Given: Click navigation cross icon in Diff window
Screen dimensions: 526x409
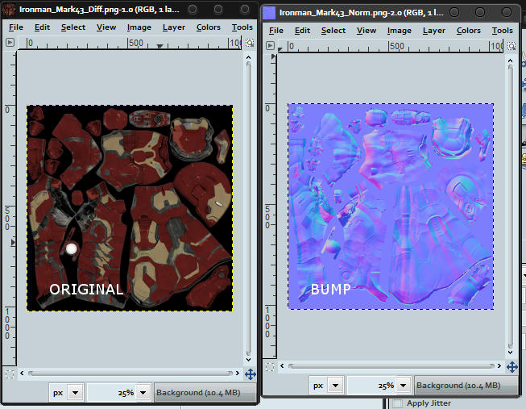Looking at the screenshot, I should point(251,374).
